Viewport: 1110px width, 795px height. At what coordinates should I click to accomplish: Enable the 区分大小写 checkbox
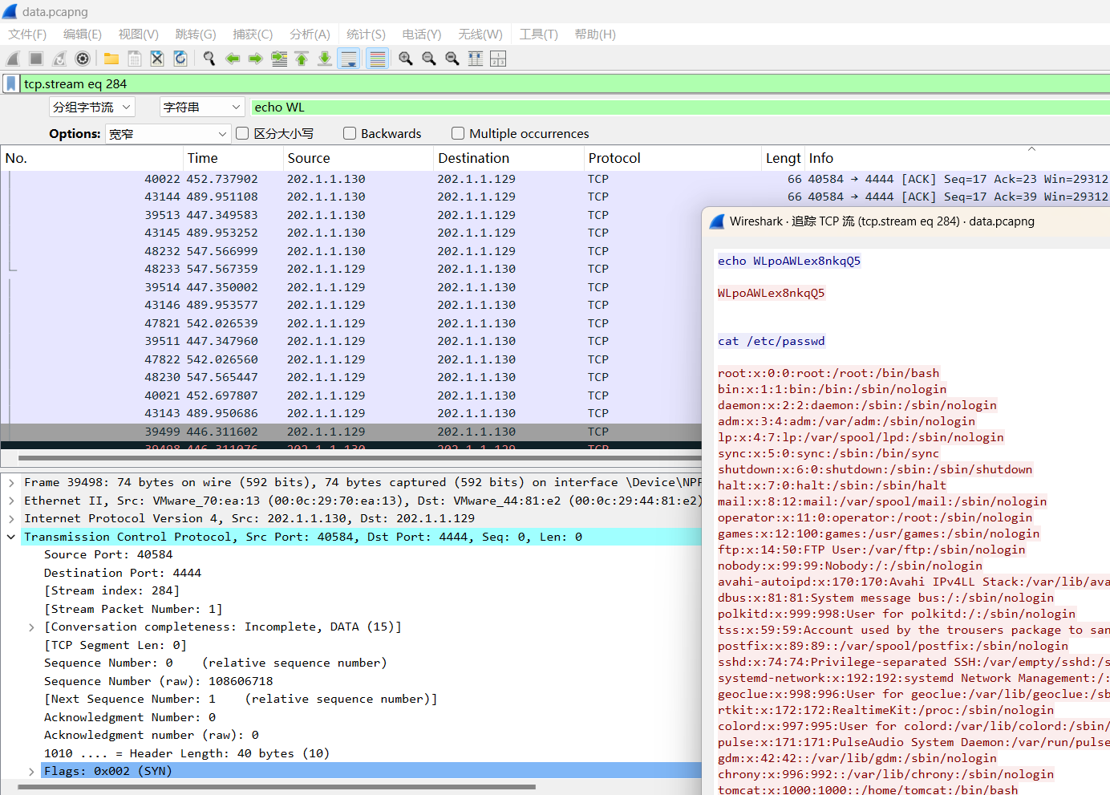point(242,133)
